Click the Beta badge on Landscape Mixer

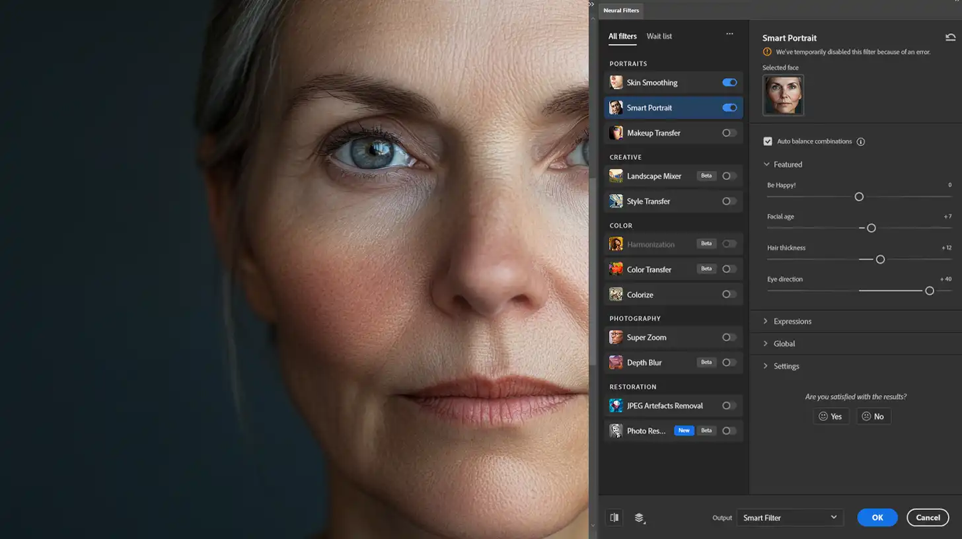pyautogui.click(x=706, y=176)
